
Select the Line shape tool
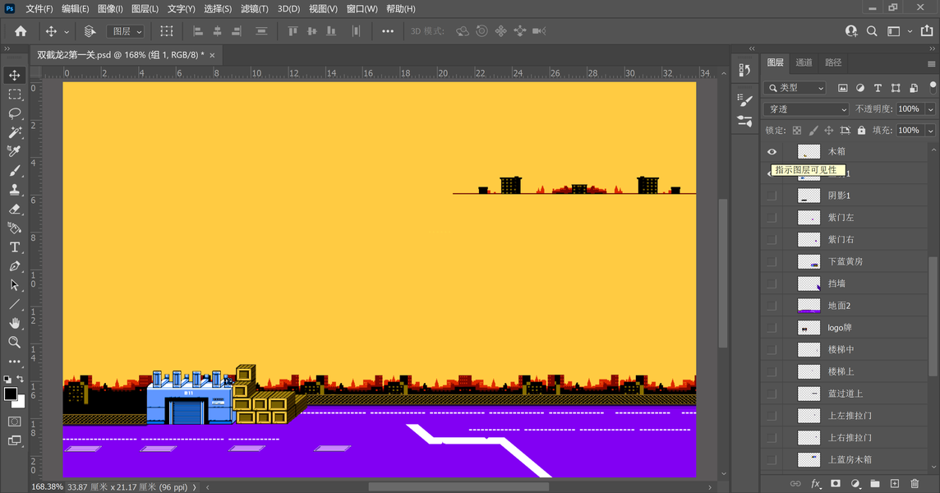(15, 304)
